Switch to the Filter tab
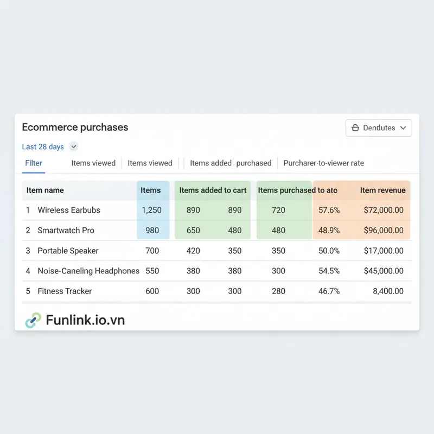Image resolution: width=434 pixels, height=434 pixels. point(33,163)
